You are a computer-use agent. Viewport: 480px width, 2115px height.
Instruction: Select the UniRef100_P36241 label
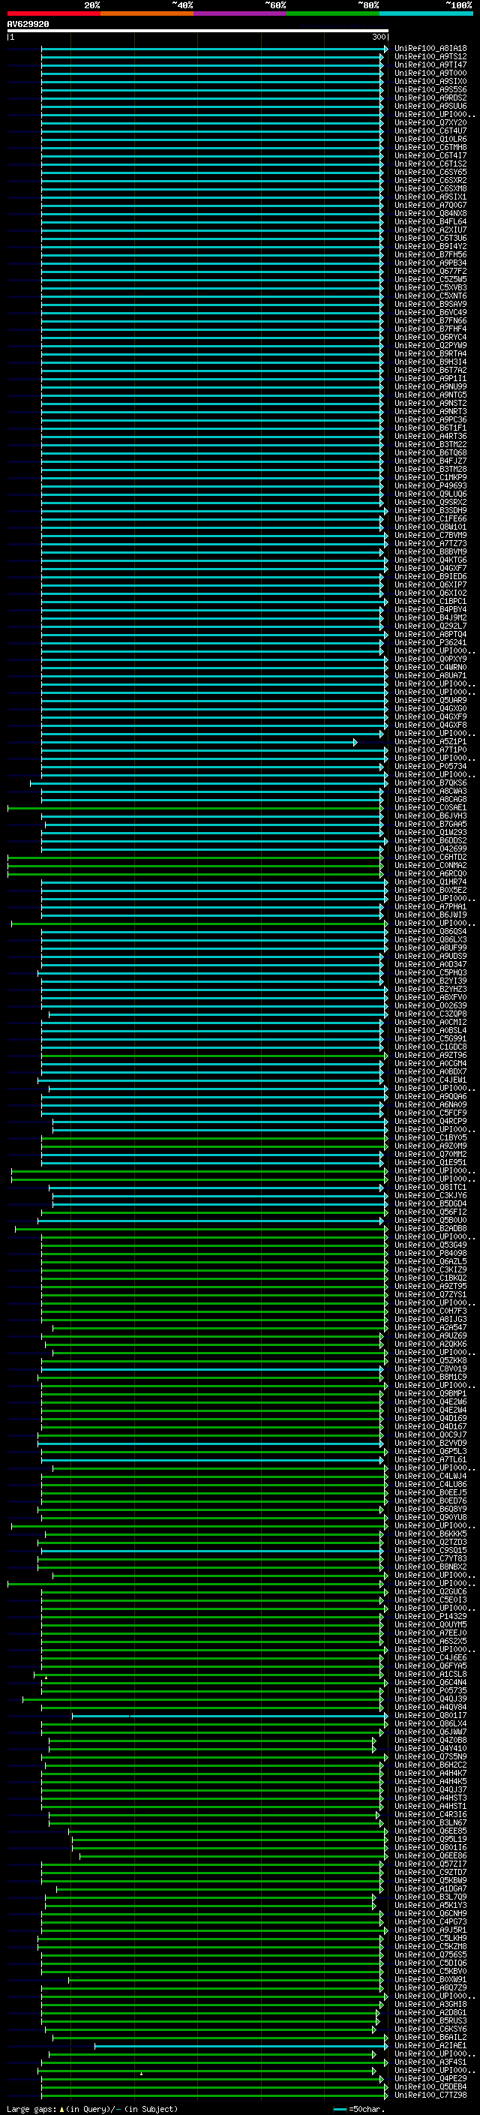(x=430, y=642)
